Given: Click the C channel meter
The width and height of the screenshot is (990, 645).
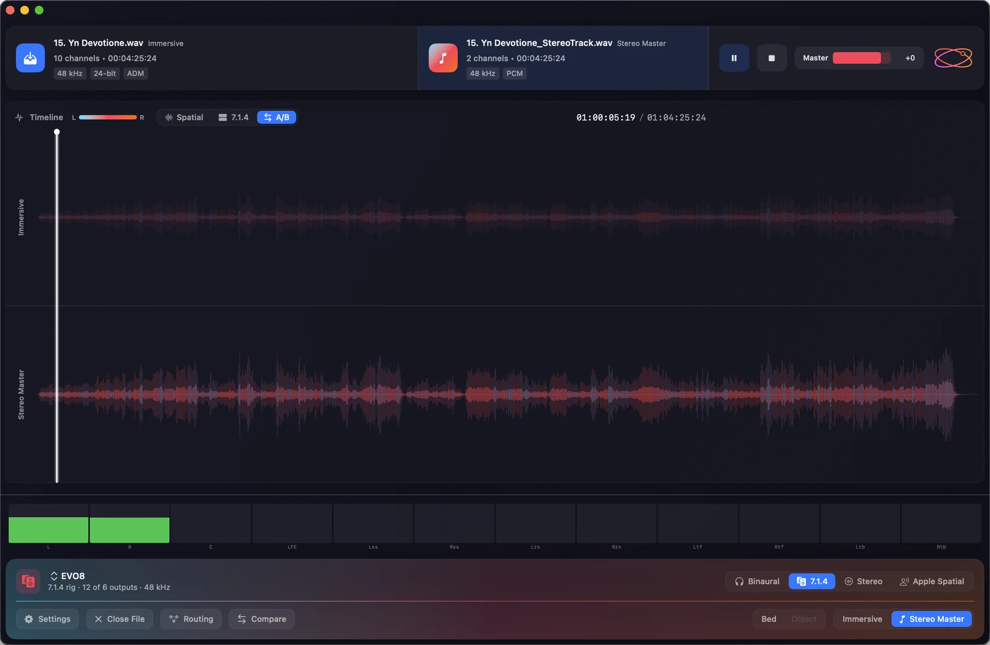Looking at the screenshot, I should pyautogui.click(x=211, y=523).
